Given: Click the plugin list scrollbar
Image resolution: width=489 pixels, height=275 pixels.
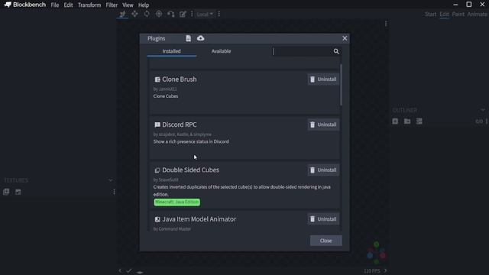Looking at the screenshot, I should click(341, 85).
